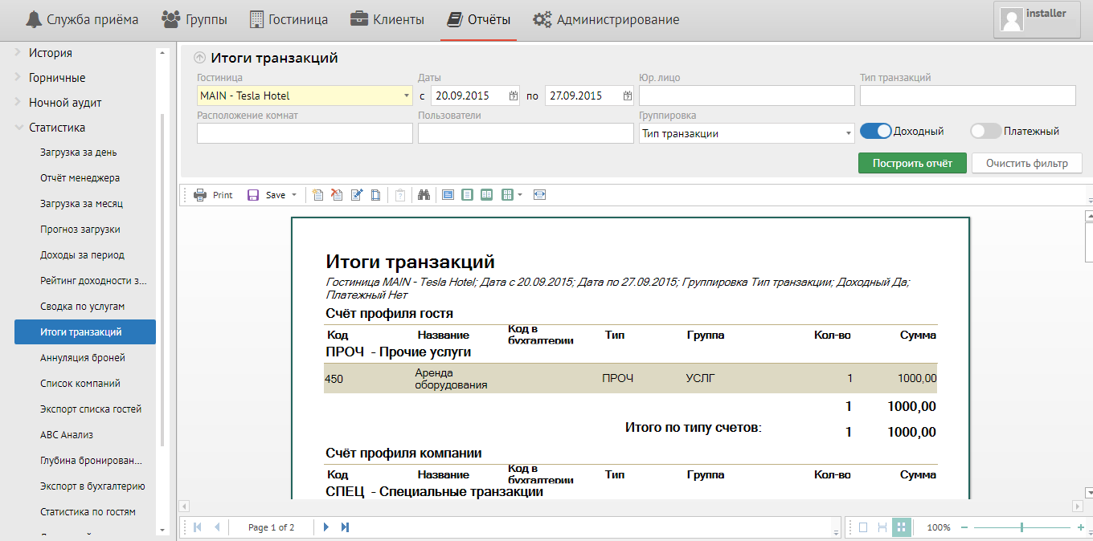Image resolution: width=1093 pixels, height=541 pixels.
Task: Click the purple Save disk icon
Action: coord(253,195)
